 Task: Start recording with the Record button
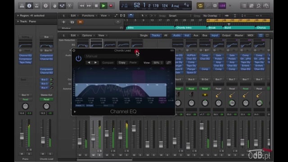(111, 6)
